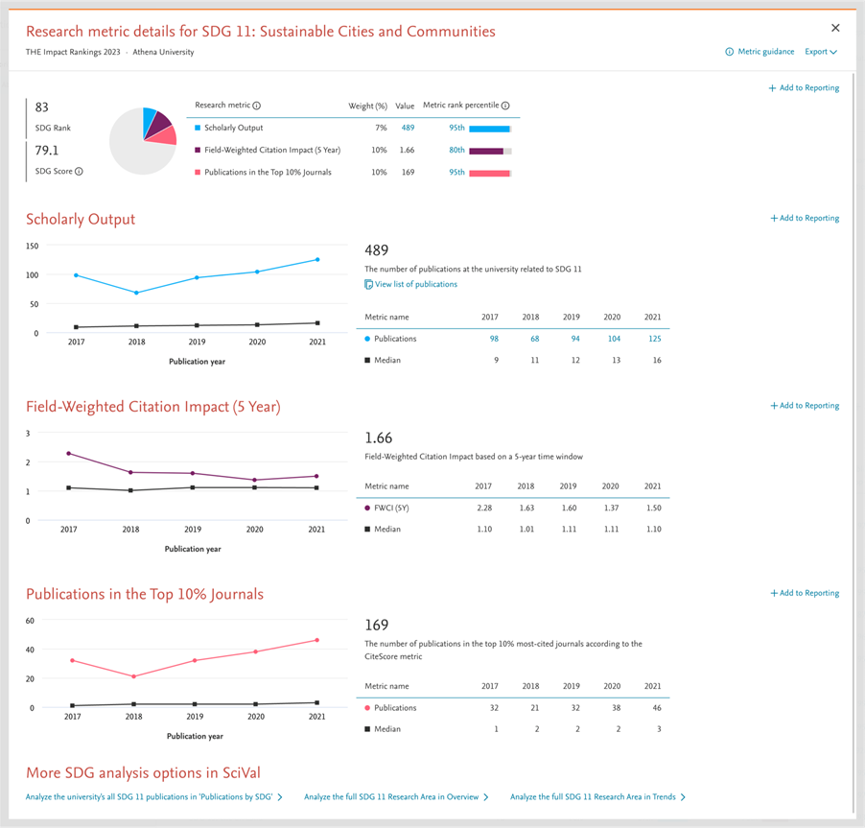Close the research metric details dialog
Image resolution: width=865 pixels, height=828 pixels.
(835, 28)
